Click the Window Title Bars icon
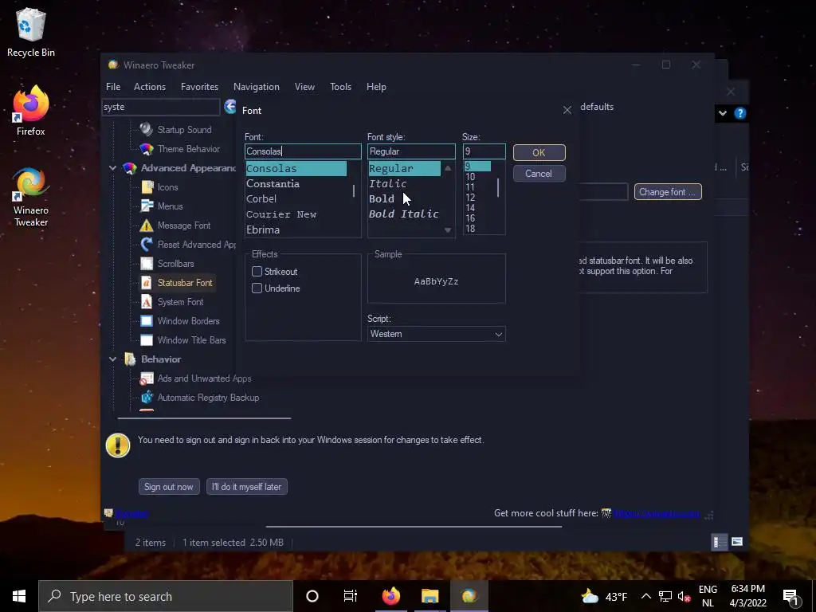816x612 pixels. point(147,339)
